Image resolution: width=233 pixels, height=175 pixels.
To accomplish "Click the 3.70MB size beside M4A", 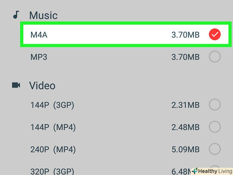I will pos(185,35).
